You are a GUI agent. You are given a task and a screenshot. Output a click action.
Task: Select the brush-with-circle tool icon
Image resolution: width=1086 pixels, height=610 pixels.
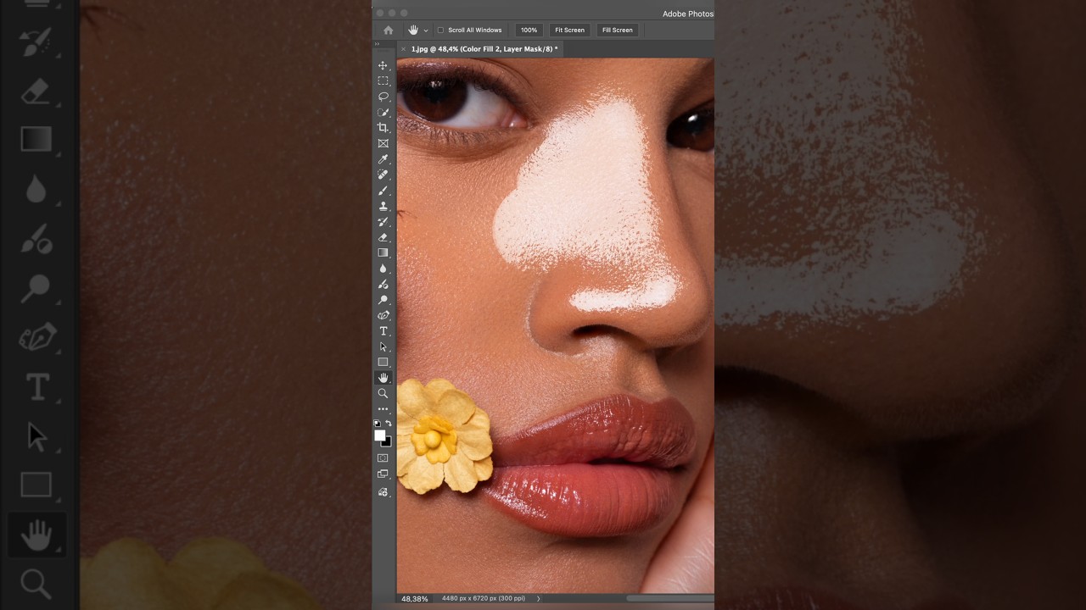[383, 284]
